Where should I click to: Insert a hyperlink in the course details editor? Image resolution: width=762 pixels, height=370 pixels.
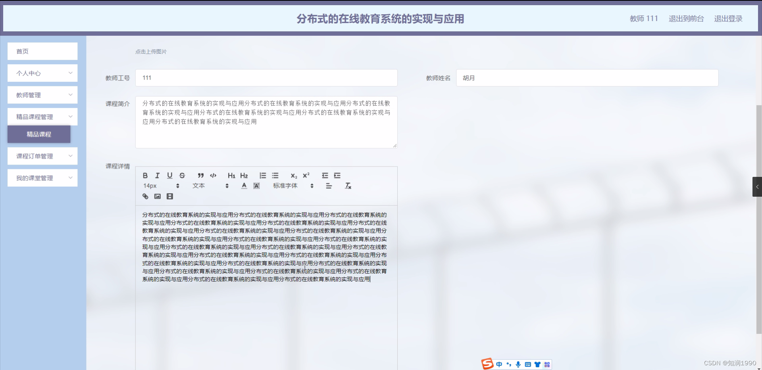(x=145, y=196)
